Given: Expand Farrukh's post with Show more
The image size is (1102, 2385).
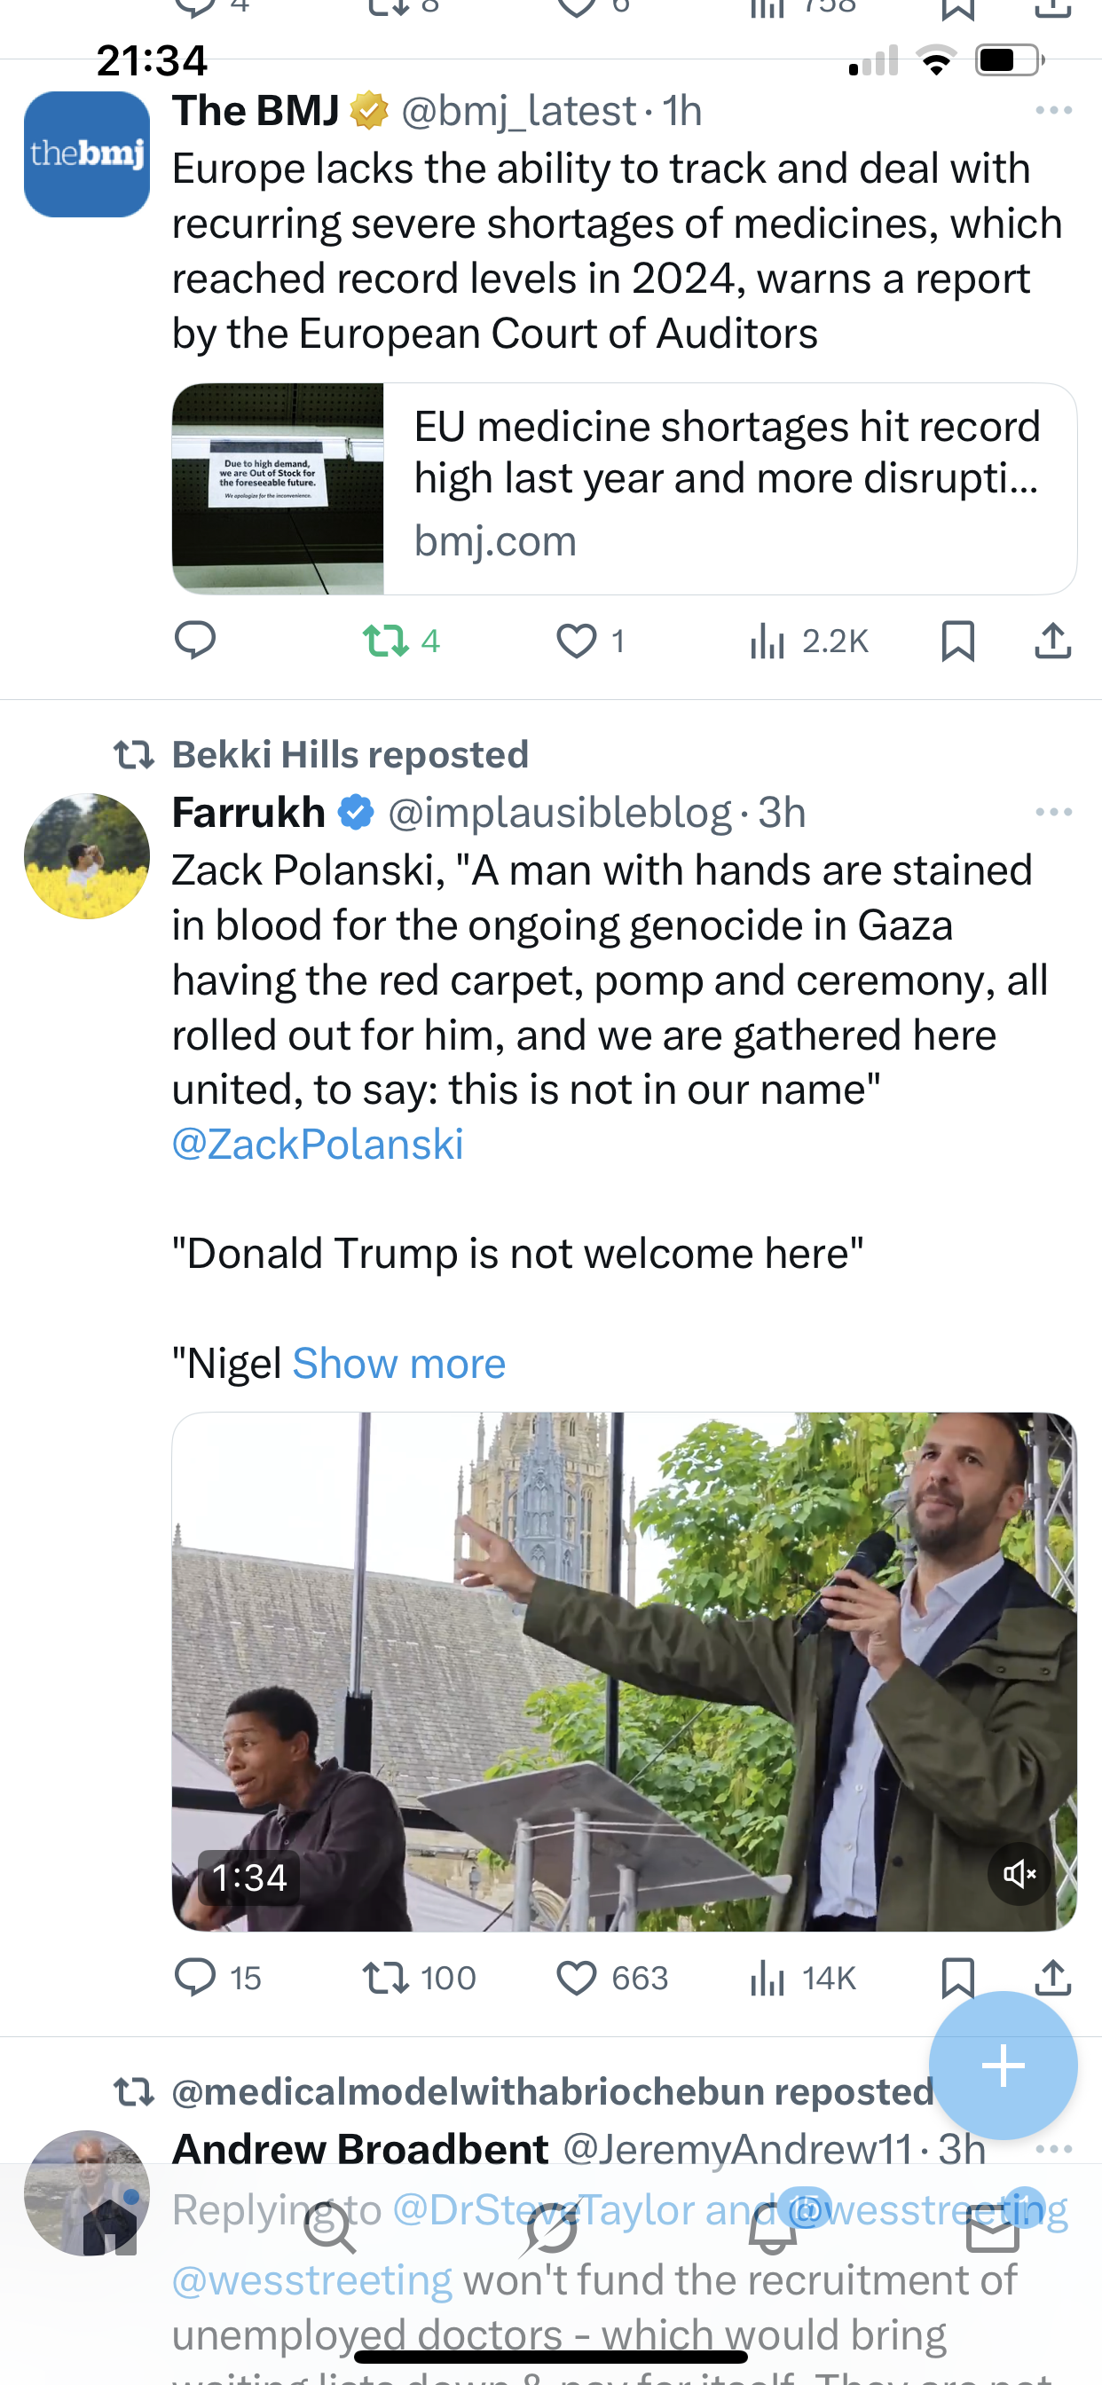Looking at the screenshot, I should click(398, 1364).
